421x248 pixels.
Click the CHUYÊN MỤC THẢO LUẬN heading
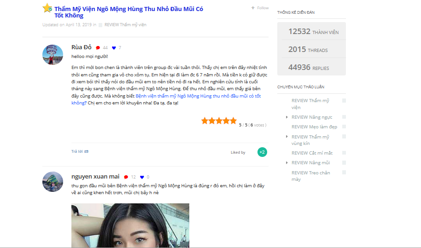coord(301,87)
